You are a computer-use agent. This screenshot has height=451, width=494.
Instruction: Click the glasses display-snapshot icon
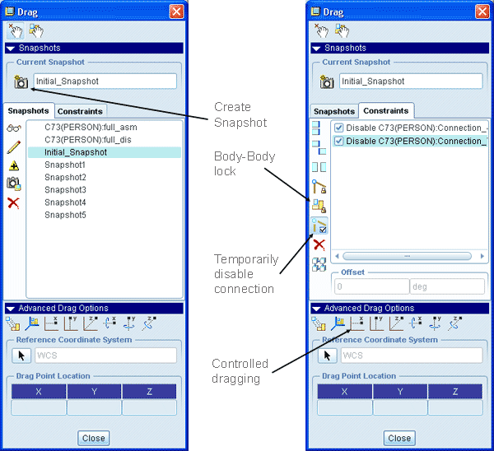point(13,128)
